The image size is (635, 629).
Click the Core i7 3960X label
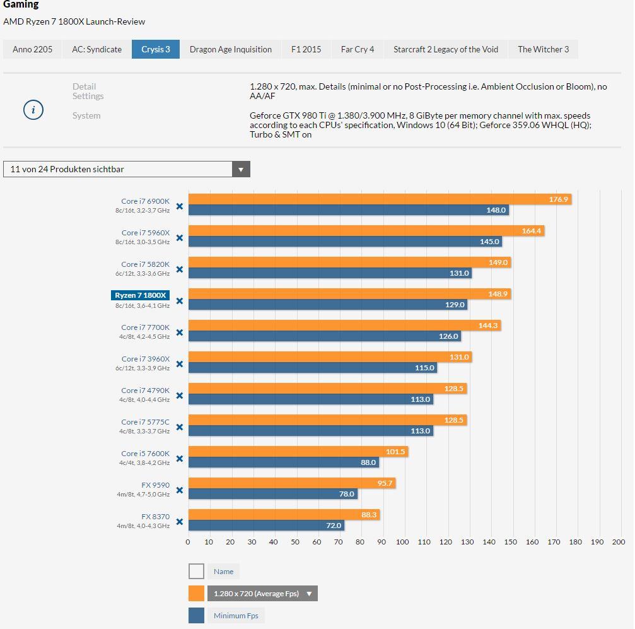pyautogui.click(x=146, y=359)
